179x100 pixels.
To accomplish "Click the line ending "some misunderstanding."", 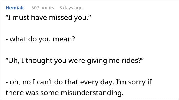I will (65, 93).
